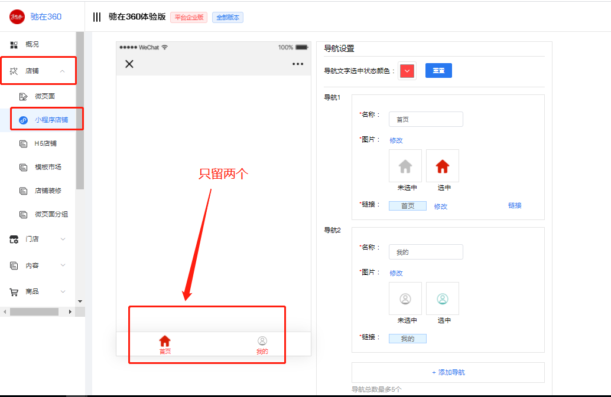Open the preview three-dots menu
Viewport: 611px width, 397px height.
click(x=298, y=64)
